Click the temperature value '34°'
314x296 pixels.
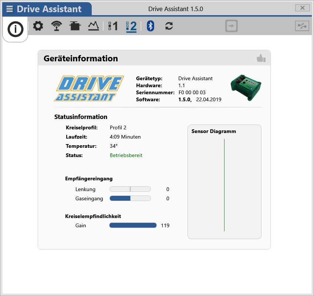coord(114,146)
